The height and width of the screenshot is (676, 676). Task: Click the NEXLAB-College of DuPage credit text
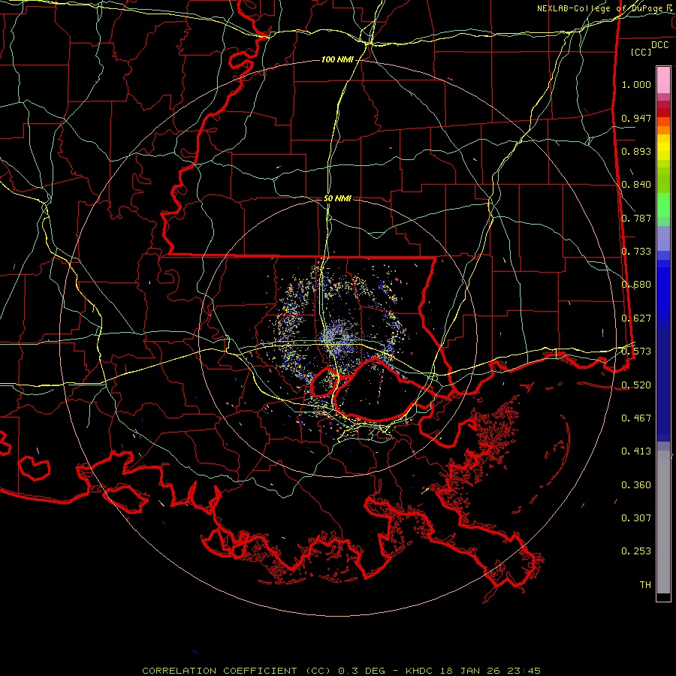(602, 8)
